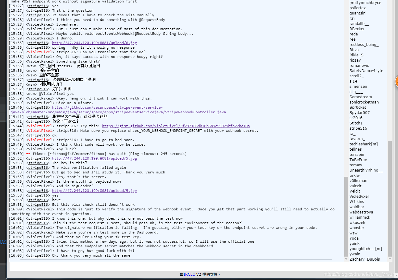Open the securspace StripeWebhookController.java GitHub link

click(x=118, y=110)
